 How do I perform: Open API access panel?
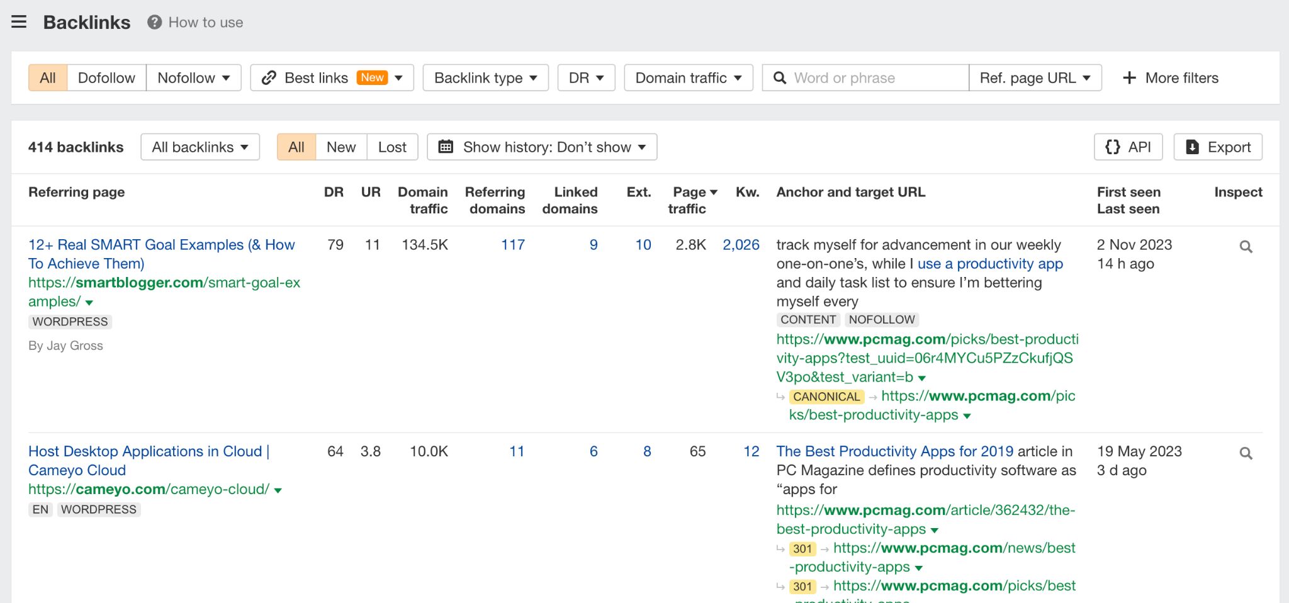(1127, 147)
